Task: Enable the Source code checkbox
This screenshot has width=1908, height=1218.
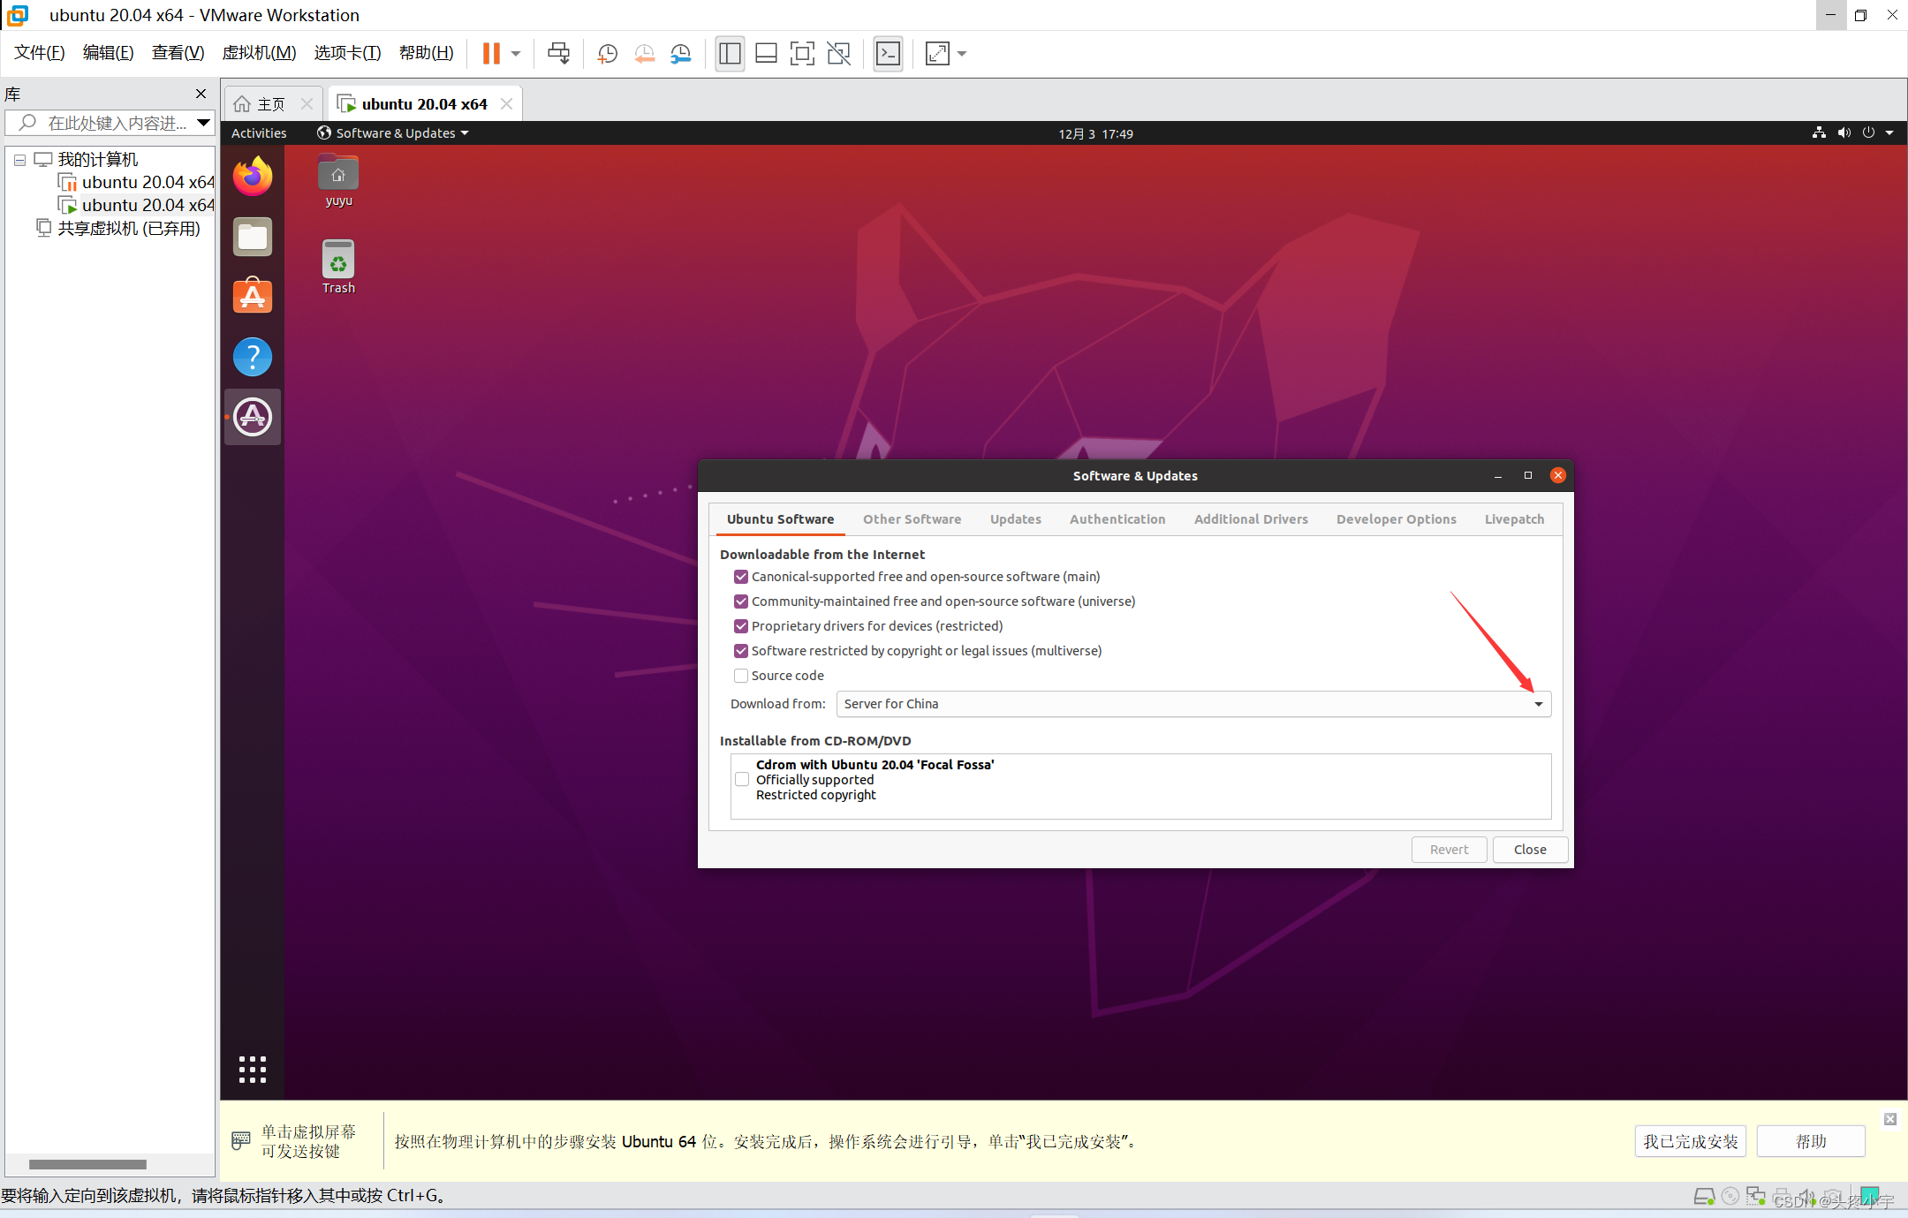Action: pos(741,676)
